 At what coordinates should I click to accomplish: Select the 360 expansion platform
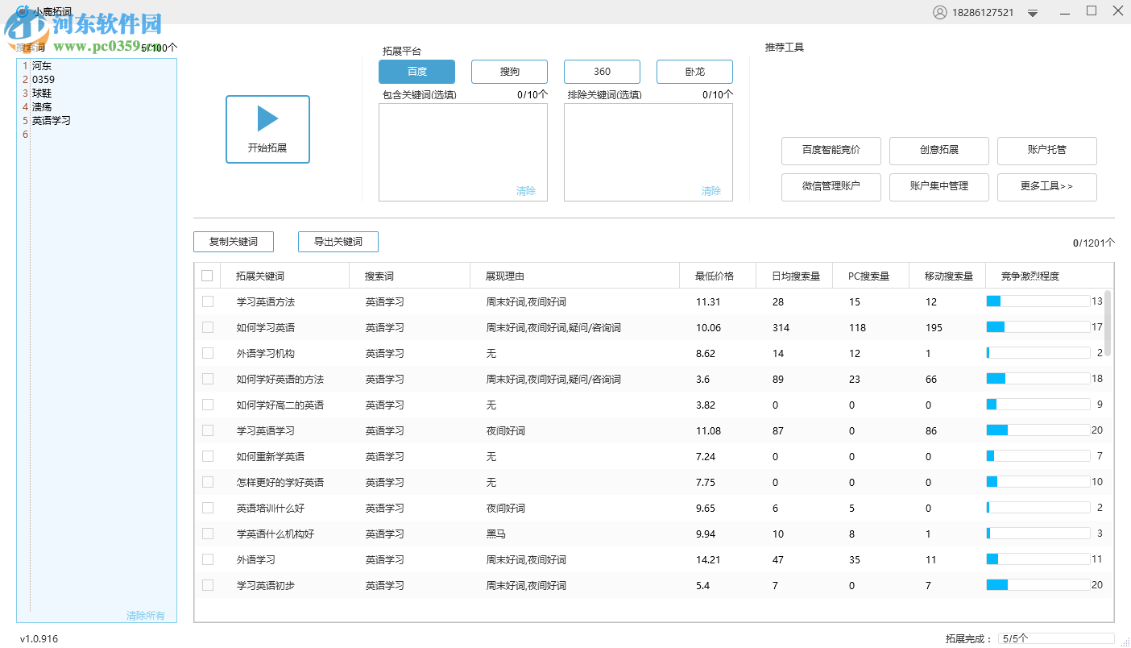point(602,71)
